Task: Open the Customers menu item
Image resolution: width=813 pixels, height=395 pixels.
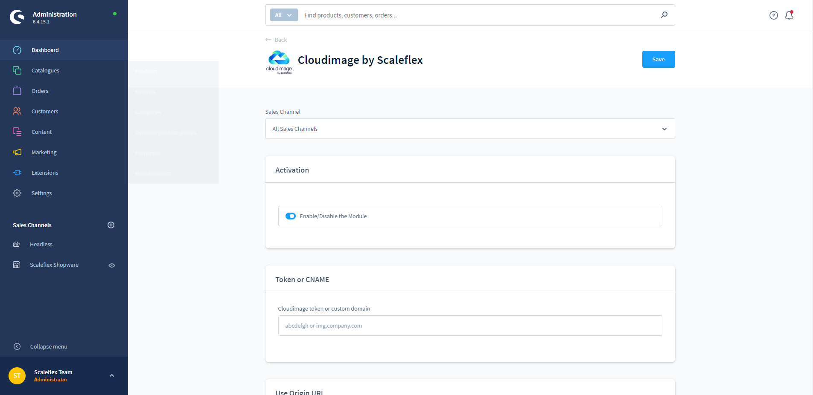Action: (64, 111)
